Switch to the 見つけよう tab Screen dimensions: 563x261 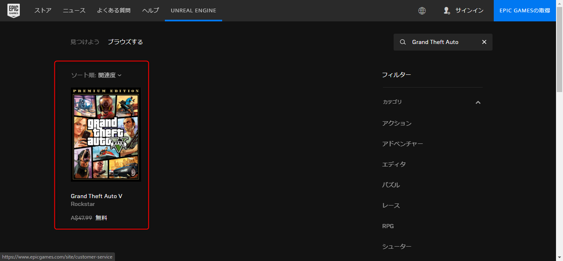(x=85, y=42)
